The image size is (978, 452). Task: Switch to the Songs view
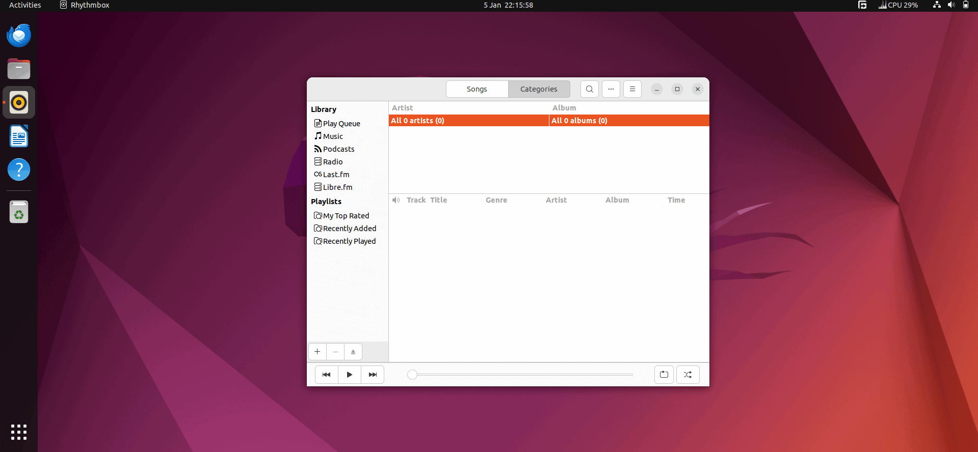(477, 89)
